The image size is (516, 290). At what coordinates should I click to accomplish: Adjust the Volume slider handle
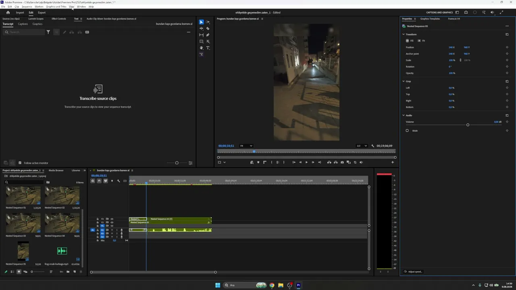tap(468, 125)
